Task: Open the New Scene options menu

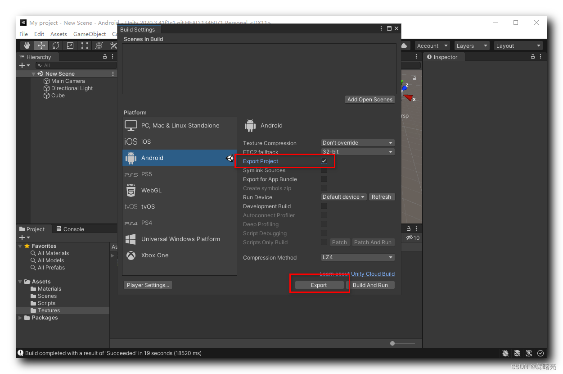Action: pos(113,74)
